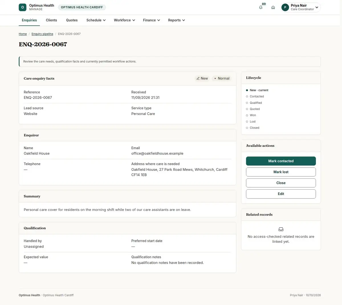Click Priya Nair's avatar

tap(285, 7)
